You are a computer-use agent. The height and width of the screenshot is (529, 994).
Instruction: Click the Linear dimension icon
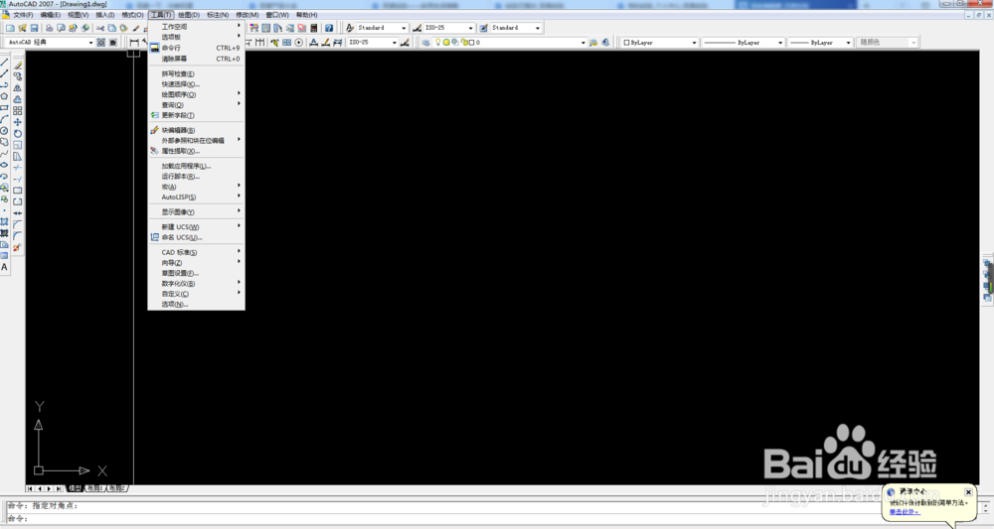point(134,43)
